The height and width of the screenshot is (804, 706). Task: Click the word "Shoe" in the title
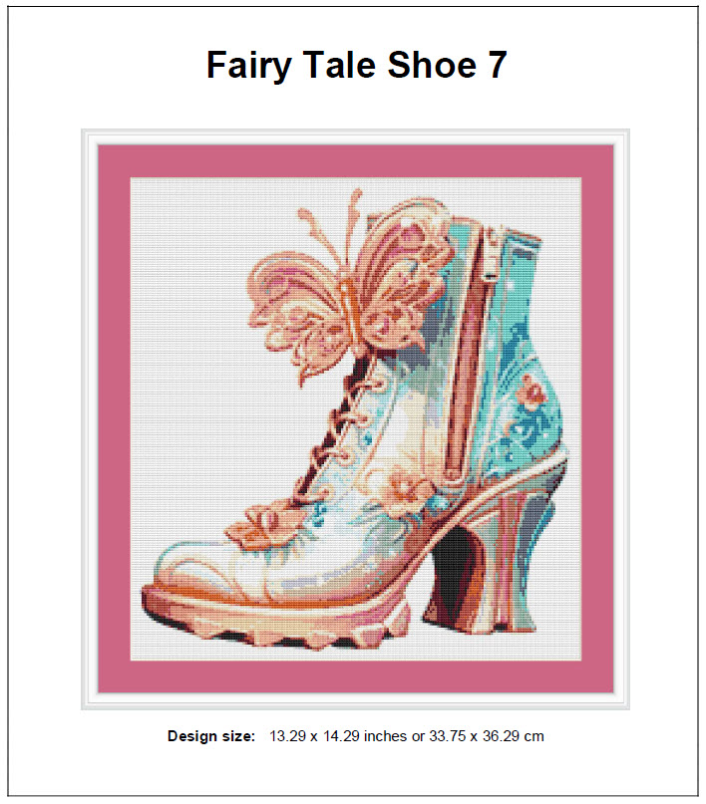(x=432, y=65)
